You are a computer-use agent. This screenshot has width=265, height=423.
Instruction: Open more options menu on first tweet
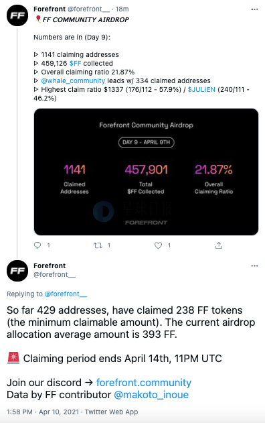[x=254, y=9]
